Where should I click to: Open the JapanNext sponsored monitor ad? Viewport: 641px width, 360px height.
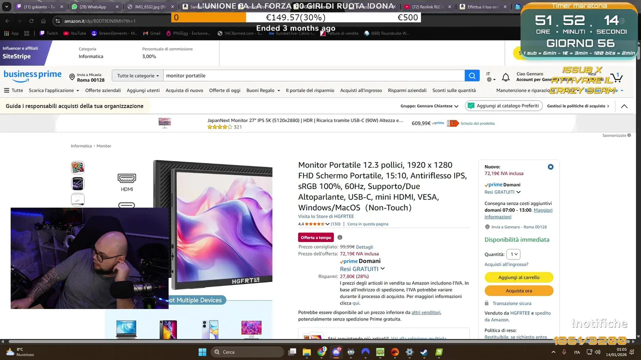(x=305, y=120)
